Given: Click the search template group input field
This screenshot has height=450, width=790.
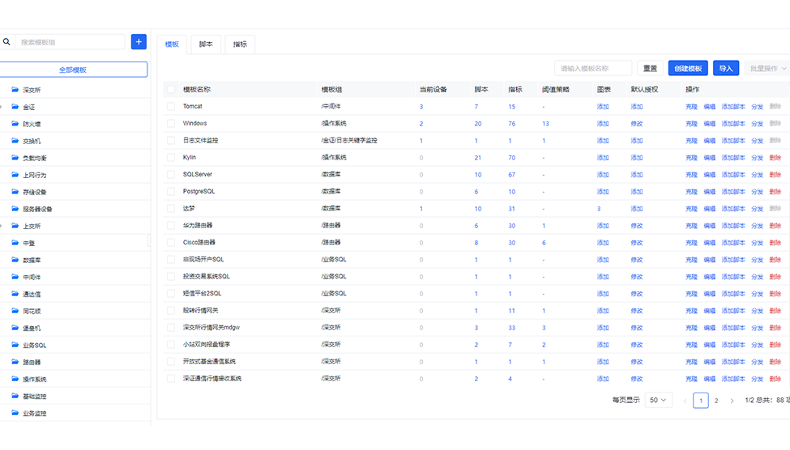Looking at the screenshot, I should pos(70,42).
